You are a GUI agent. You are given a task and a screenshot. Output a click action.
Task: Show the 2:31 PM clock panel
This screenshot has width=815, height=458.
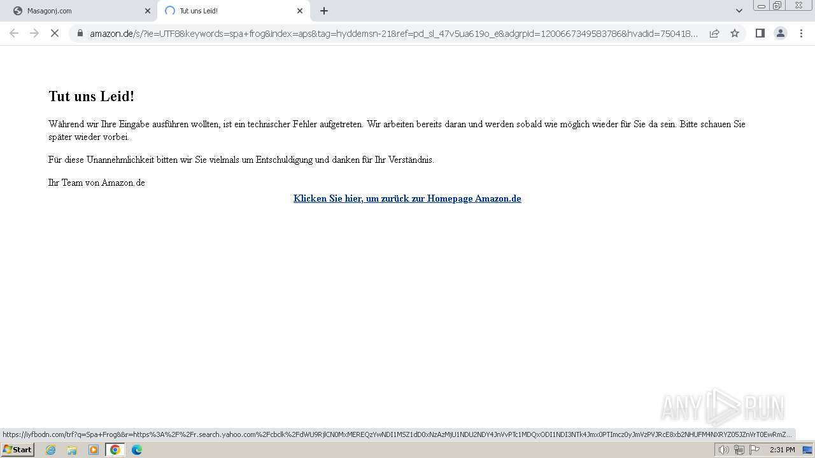(782, 450)
